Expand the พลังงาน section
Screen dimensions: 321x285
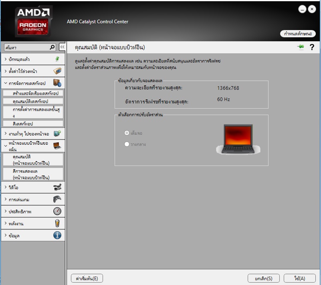pyautogui.click(x=6, y=223)
